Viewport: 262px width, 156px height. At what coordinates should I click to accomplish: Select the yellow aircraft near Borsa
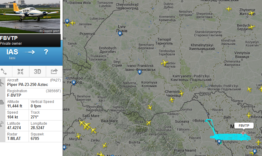pyautogui.click(x=148, y=123)
